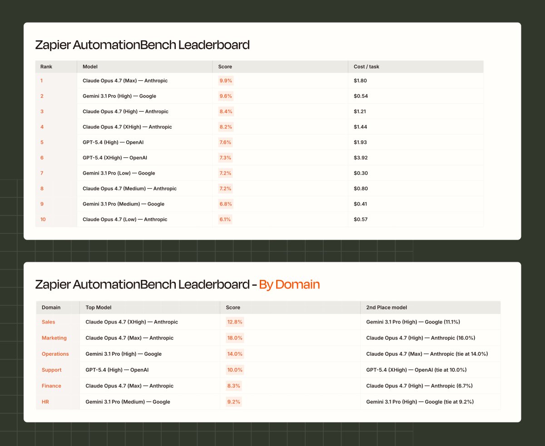
Task: Click the $0.54 cost value
Action: 361,96
